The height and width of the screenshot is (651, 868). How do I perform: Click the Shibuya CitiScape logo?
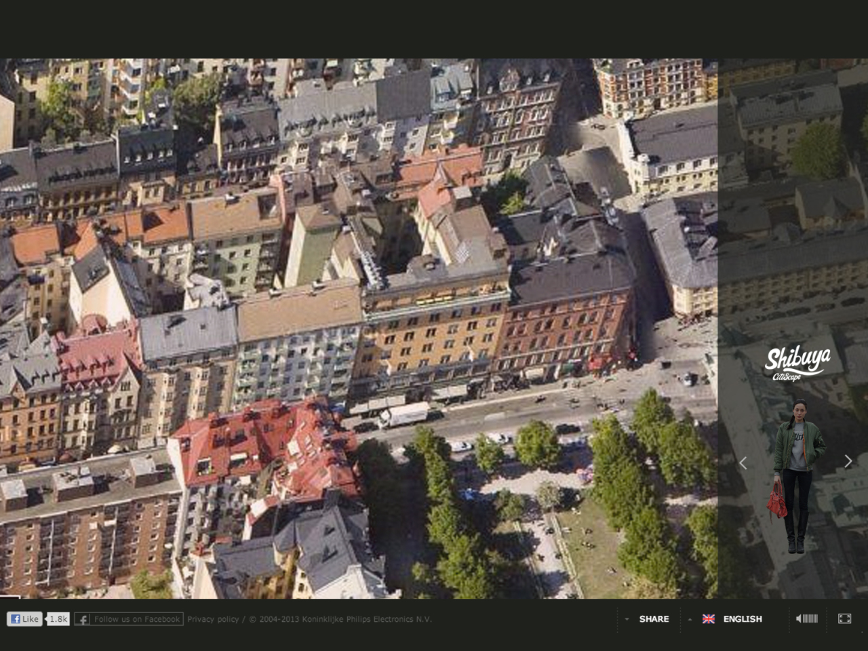point(797,363)
